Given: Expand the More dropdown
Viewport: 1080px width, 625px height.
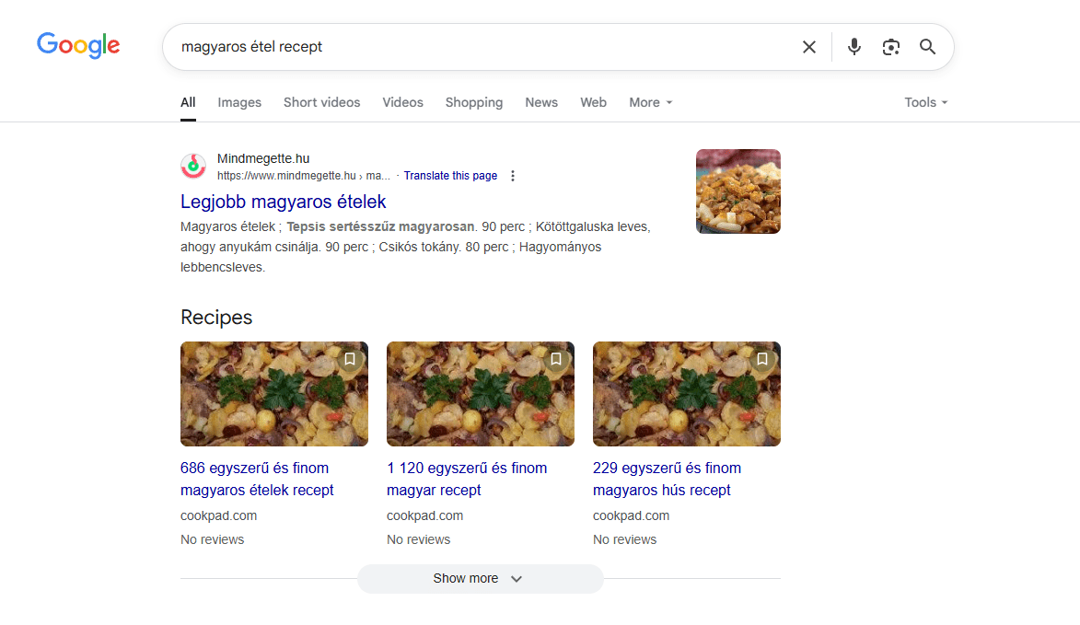Looking at the screenshot, I should (x=651, y=102).
